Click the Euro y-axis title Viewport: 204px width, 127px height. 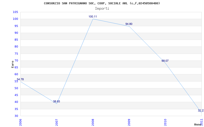pyautogui.click(x=12, y=64)
